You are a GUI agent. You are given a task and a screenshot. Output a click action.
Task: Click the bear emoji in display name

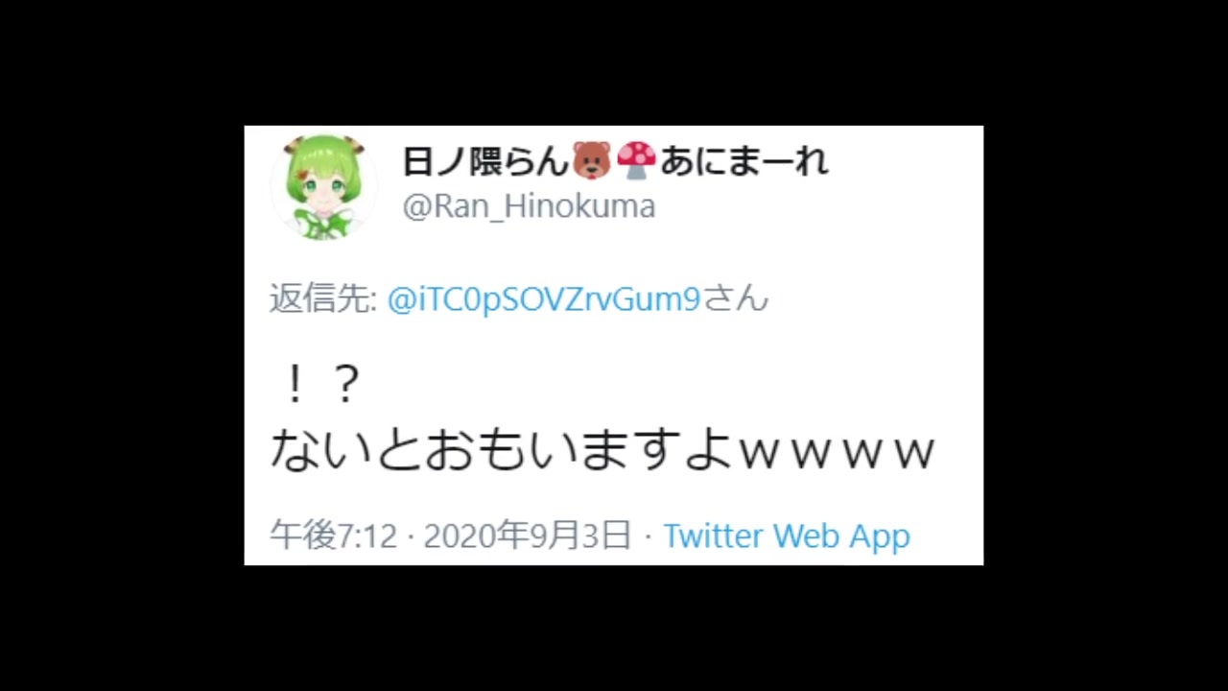pyautogui.click(x=591, y=160)
